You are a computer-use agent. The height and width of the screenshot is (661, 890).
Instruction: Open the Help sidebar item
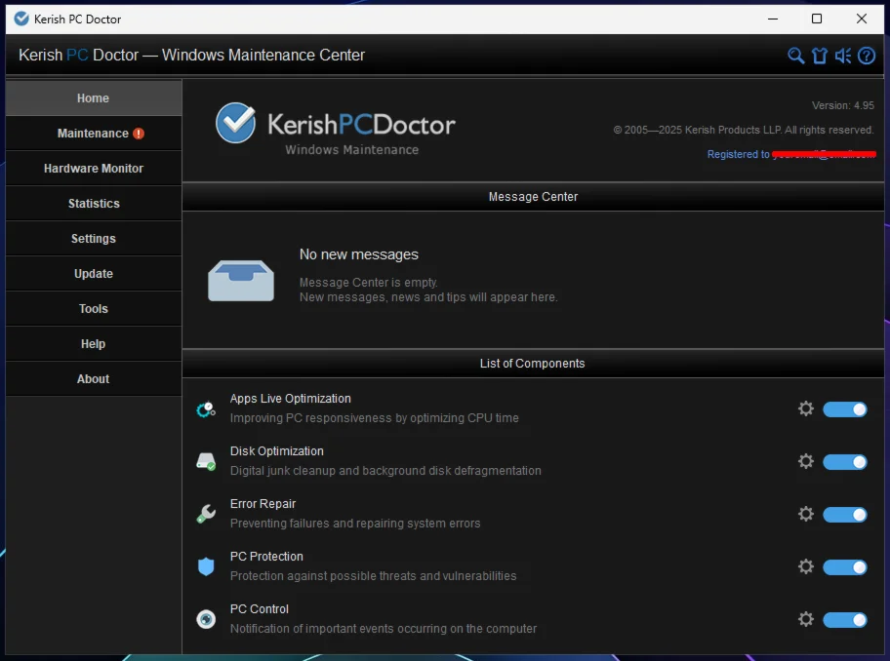click(x=94, y=344)
